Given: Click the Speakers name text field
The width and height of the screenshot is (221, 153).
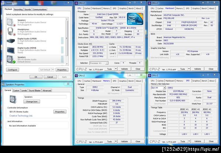Looking at the screenshot, I should (x=44, y=97).
